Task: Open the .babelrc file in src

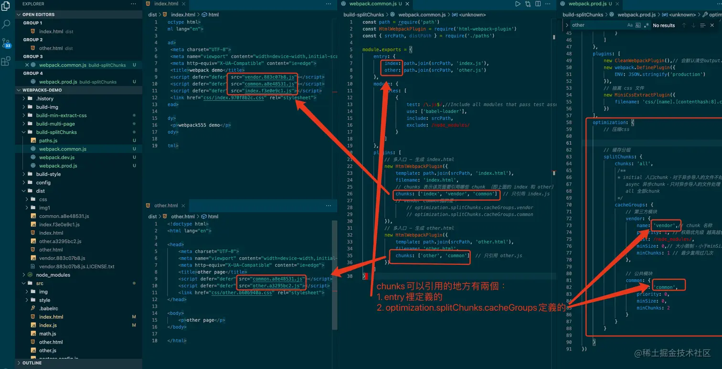Action: click(79, 308)
